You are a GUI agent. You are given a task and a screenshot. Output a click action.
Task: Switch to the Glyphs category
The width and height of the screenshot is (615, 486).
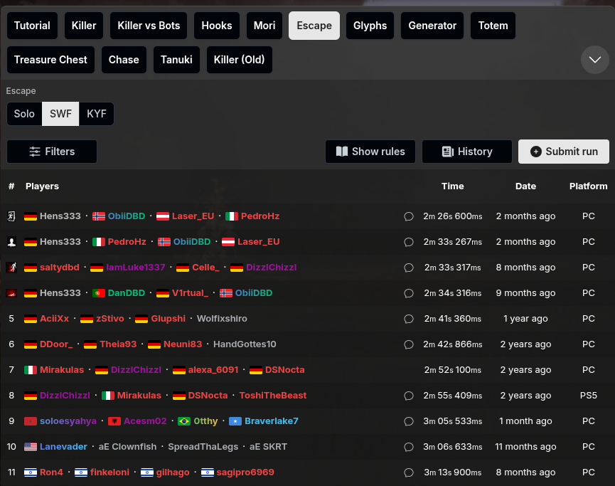(x=370, y=26)
